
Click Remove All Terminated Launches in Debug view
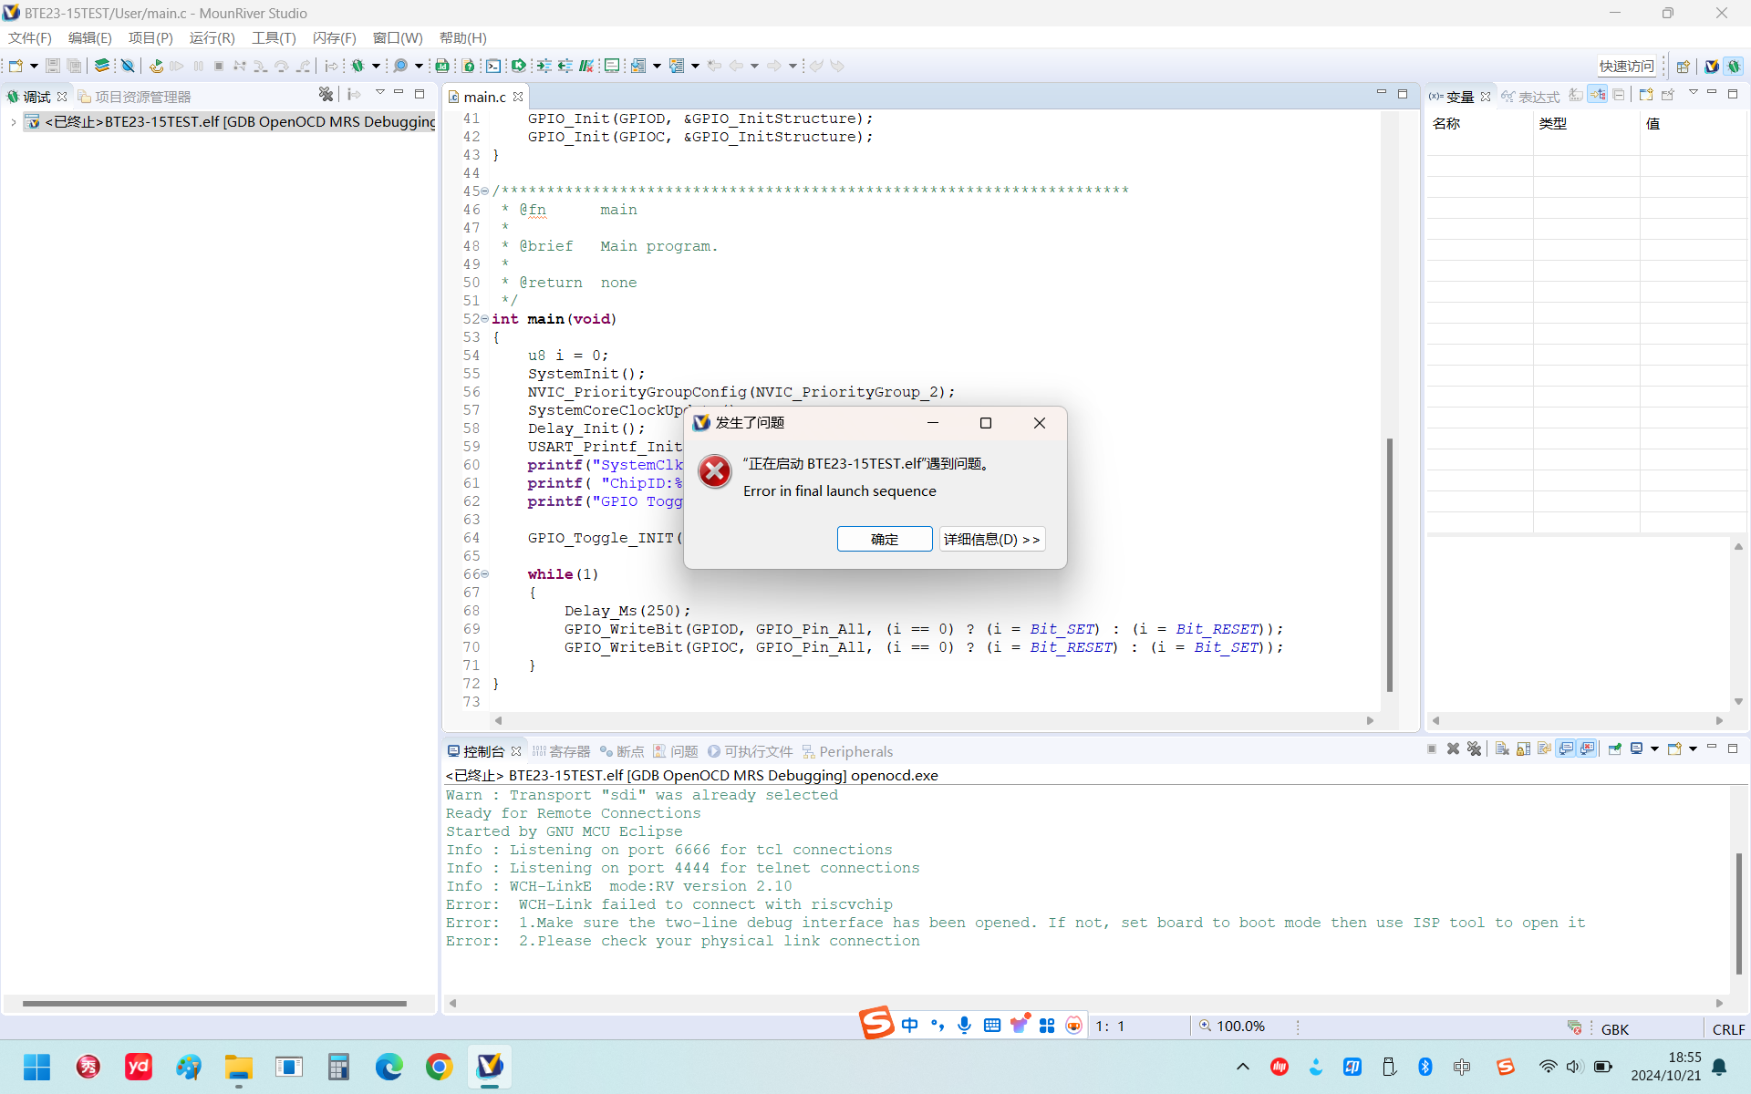(x=326, y=94)
